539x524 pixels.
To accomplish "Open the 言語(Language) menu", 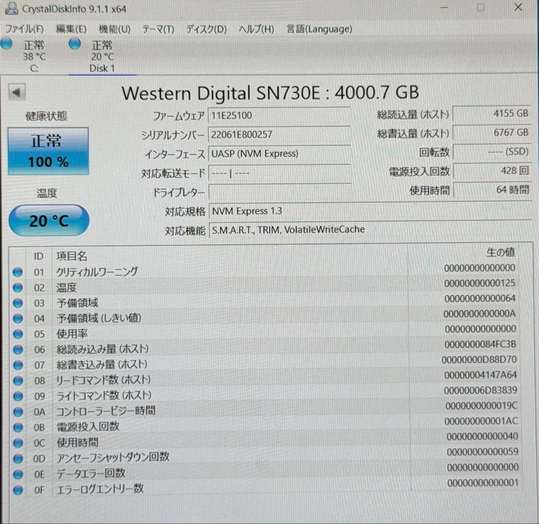I will click(319, 29).
